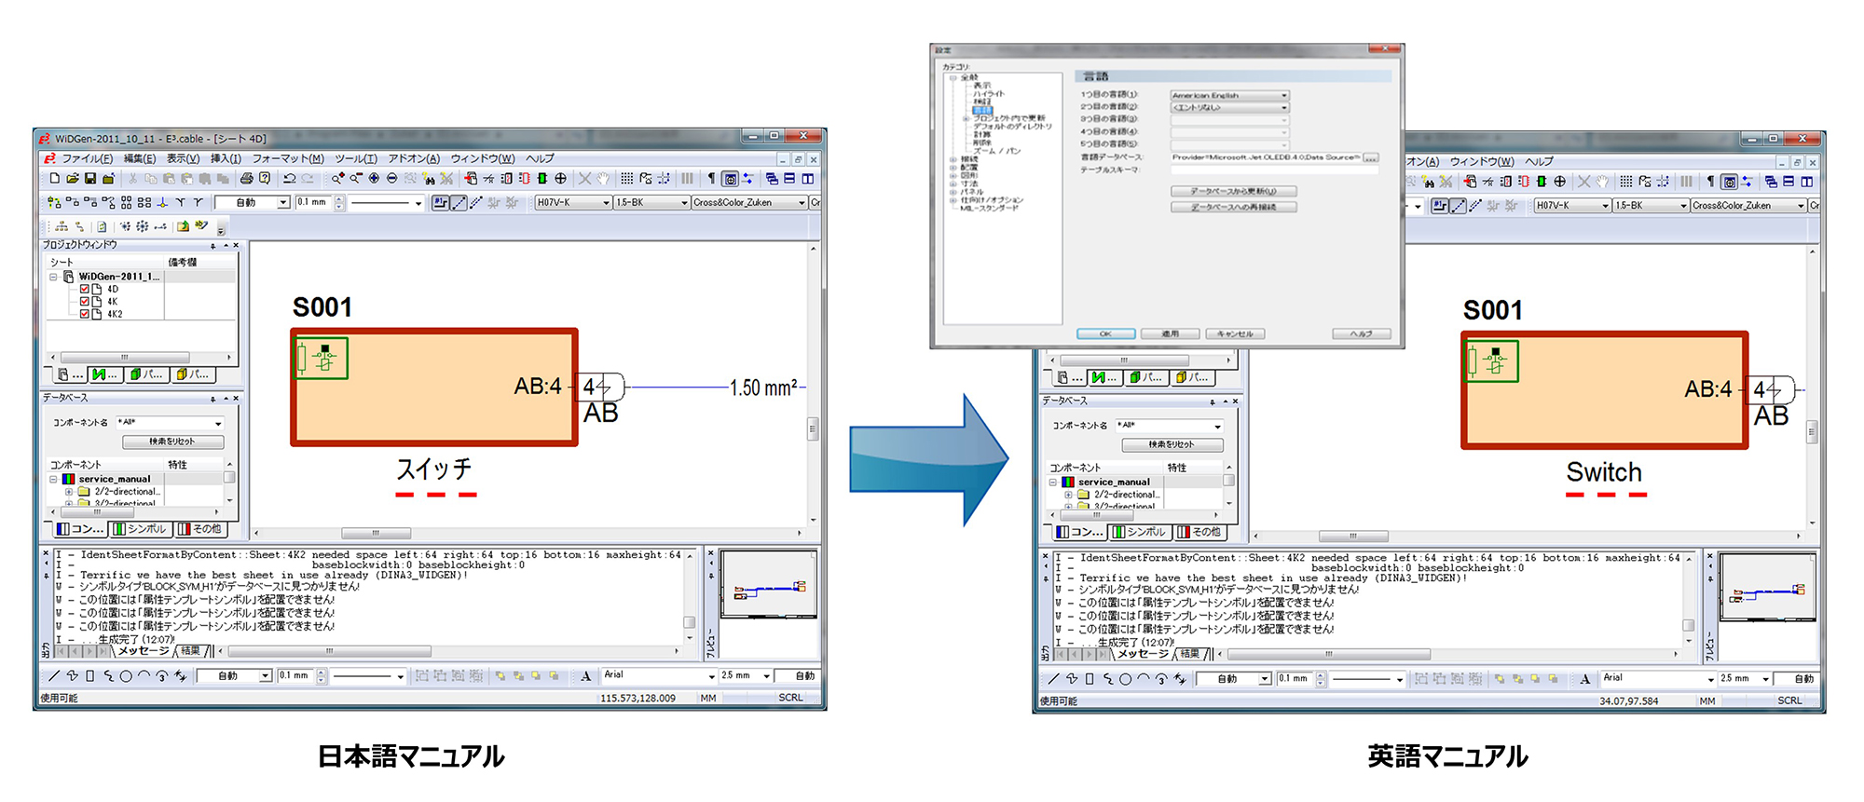Open the ファイル(F) menu in left window
The width and height of the screenshot is (1864, 802).
pyautogui.click(x=88, y=158)
